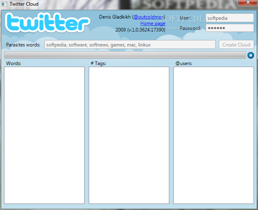Click the 'Password:' label
The height and width of the screenshot is (210, 258).
(190, 28)
